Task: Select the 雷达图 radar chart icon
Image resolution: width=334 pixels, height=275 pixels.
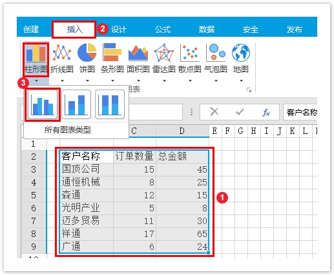Action: pos(164,53)
